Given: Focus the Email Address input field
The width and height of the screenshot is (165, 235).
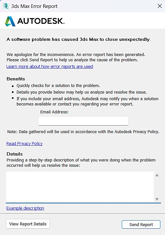Looking at the screenshot, I should point(83,121).
